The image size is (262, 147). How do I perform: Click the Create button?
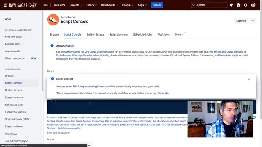[x=157, y=5]
